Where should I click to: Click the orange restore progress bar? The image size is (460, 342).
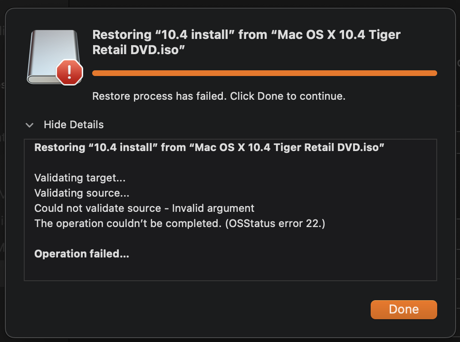[265, 73]
